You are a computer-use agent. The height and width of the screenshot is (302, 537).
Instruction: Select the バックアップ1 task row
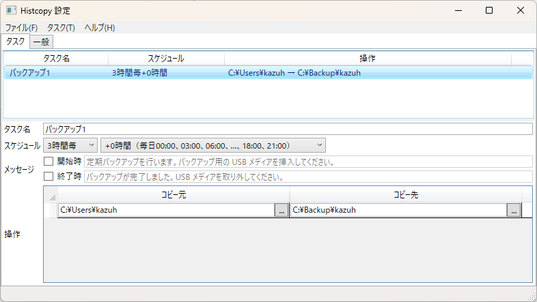tap(268, 72)
